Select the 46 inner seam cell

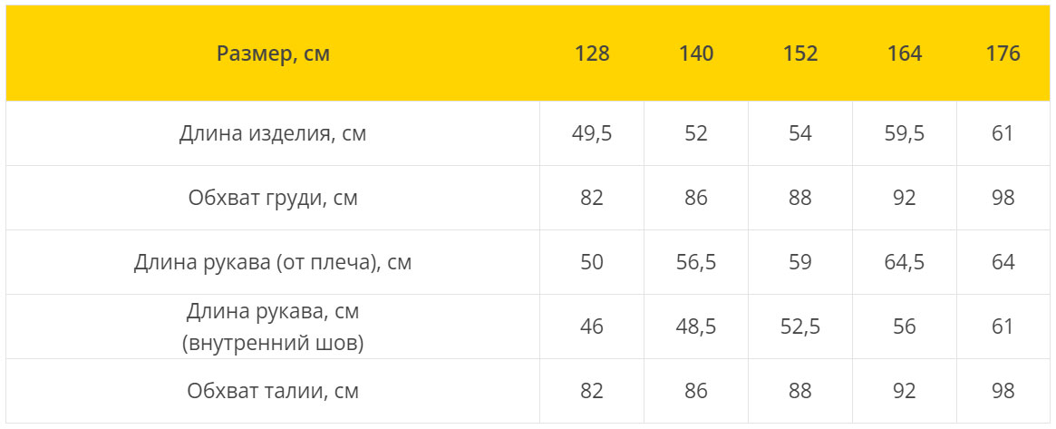592,327
